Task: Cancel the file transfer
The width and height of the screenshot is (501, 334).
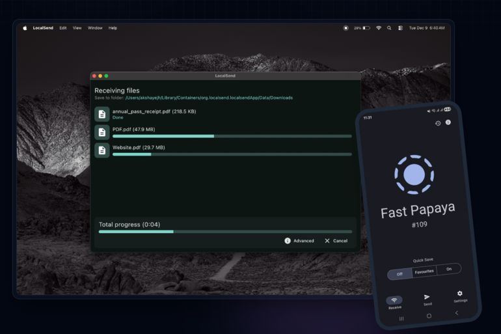Action: tap(336, 241)
